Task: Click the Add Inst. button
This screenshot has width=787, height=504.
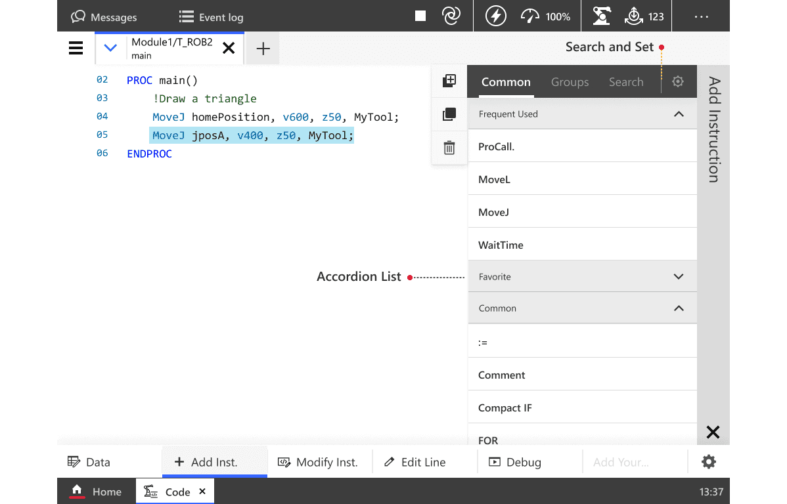Action: pos(214,462)
